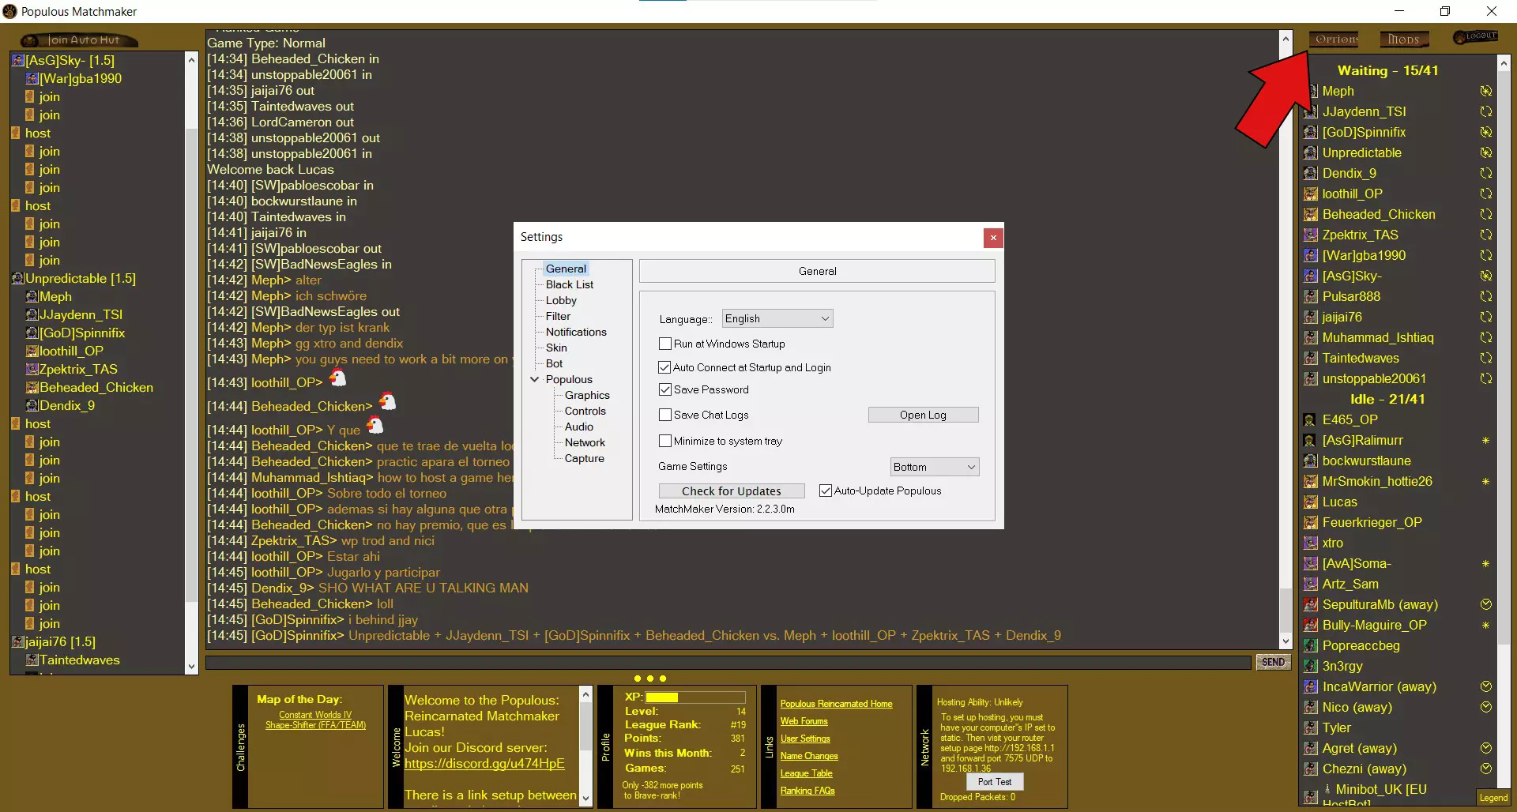Click xtro's avatar icon in Idle list

point(1311,543)
